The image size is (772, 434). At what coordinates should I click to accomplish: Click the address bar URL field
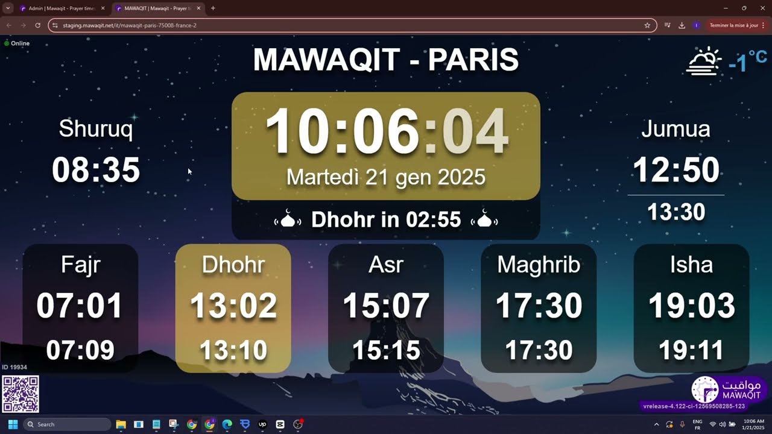[x=352, y=25]
